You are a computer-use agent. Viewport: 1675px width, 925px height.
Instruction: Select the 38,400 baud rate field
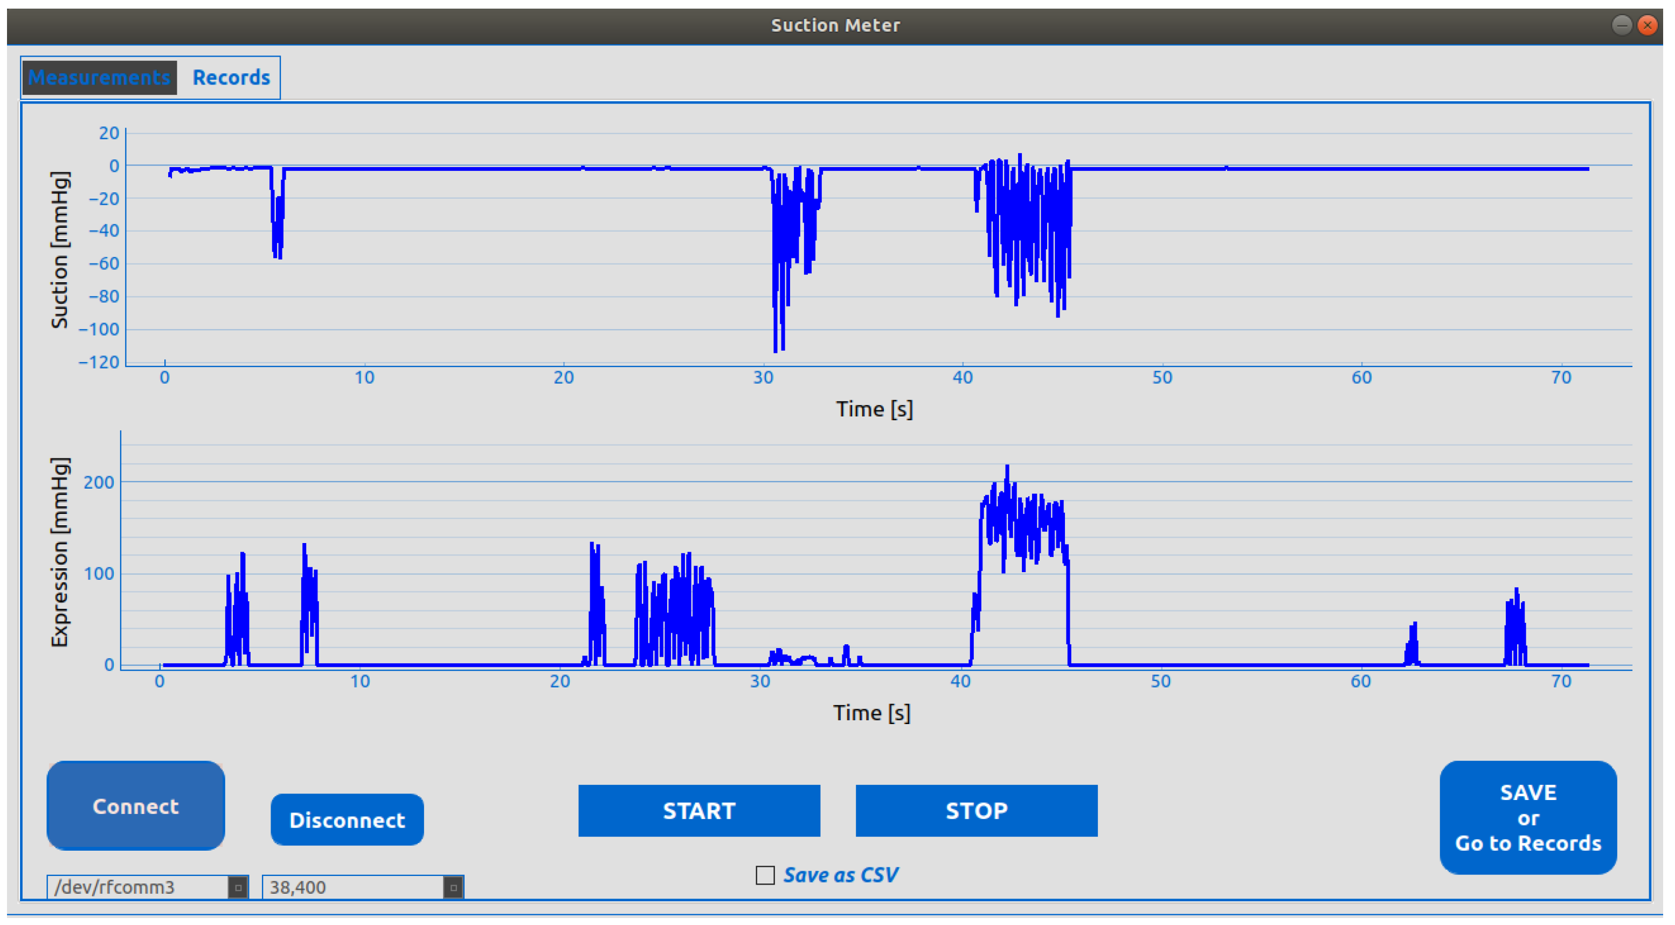pyautogui.click(x=363, y=887)
